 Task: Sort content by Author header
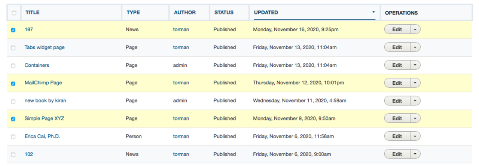click(x=184, y=13)
